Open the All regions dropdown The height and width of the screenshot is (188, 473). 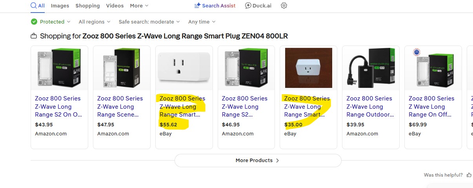click(95, 22)
